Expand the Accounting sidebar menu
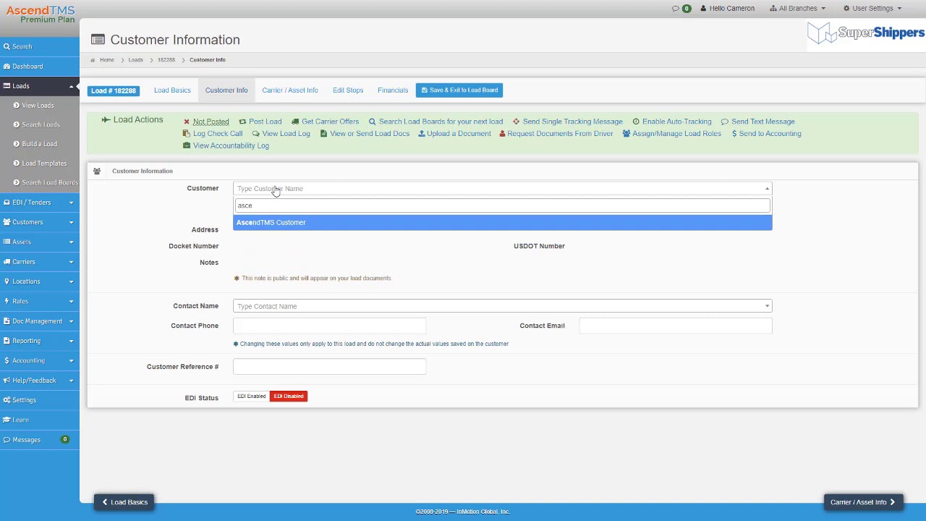 click(39, 360)
